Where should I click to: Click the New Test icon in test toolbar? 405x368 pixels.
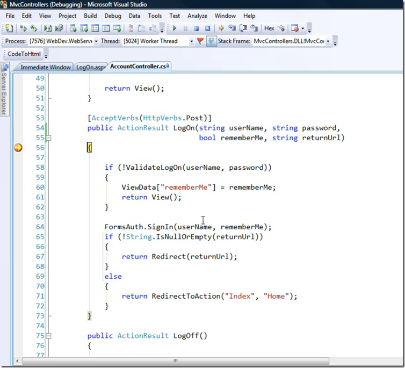tap(9, 28)
